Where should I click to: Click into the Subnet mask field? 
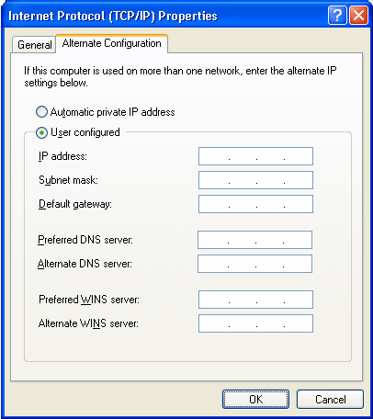(255, 180)
